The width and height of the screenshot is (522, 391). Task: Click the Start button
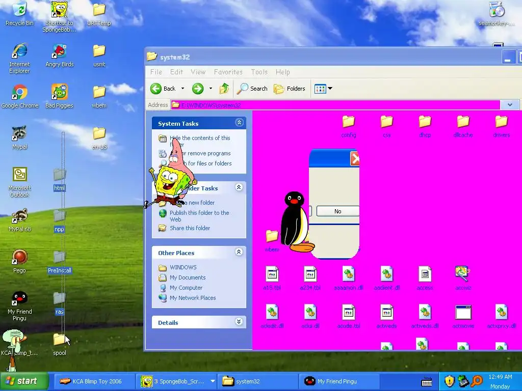click(24, 381)
